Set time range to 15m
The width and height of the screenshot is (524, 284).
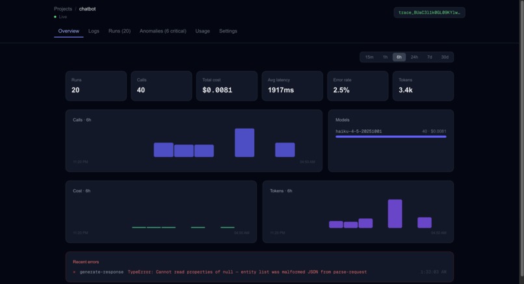369,57
